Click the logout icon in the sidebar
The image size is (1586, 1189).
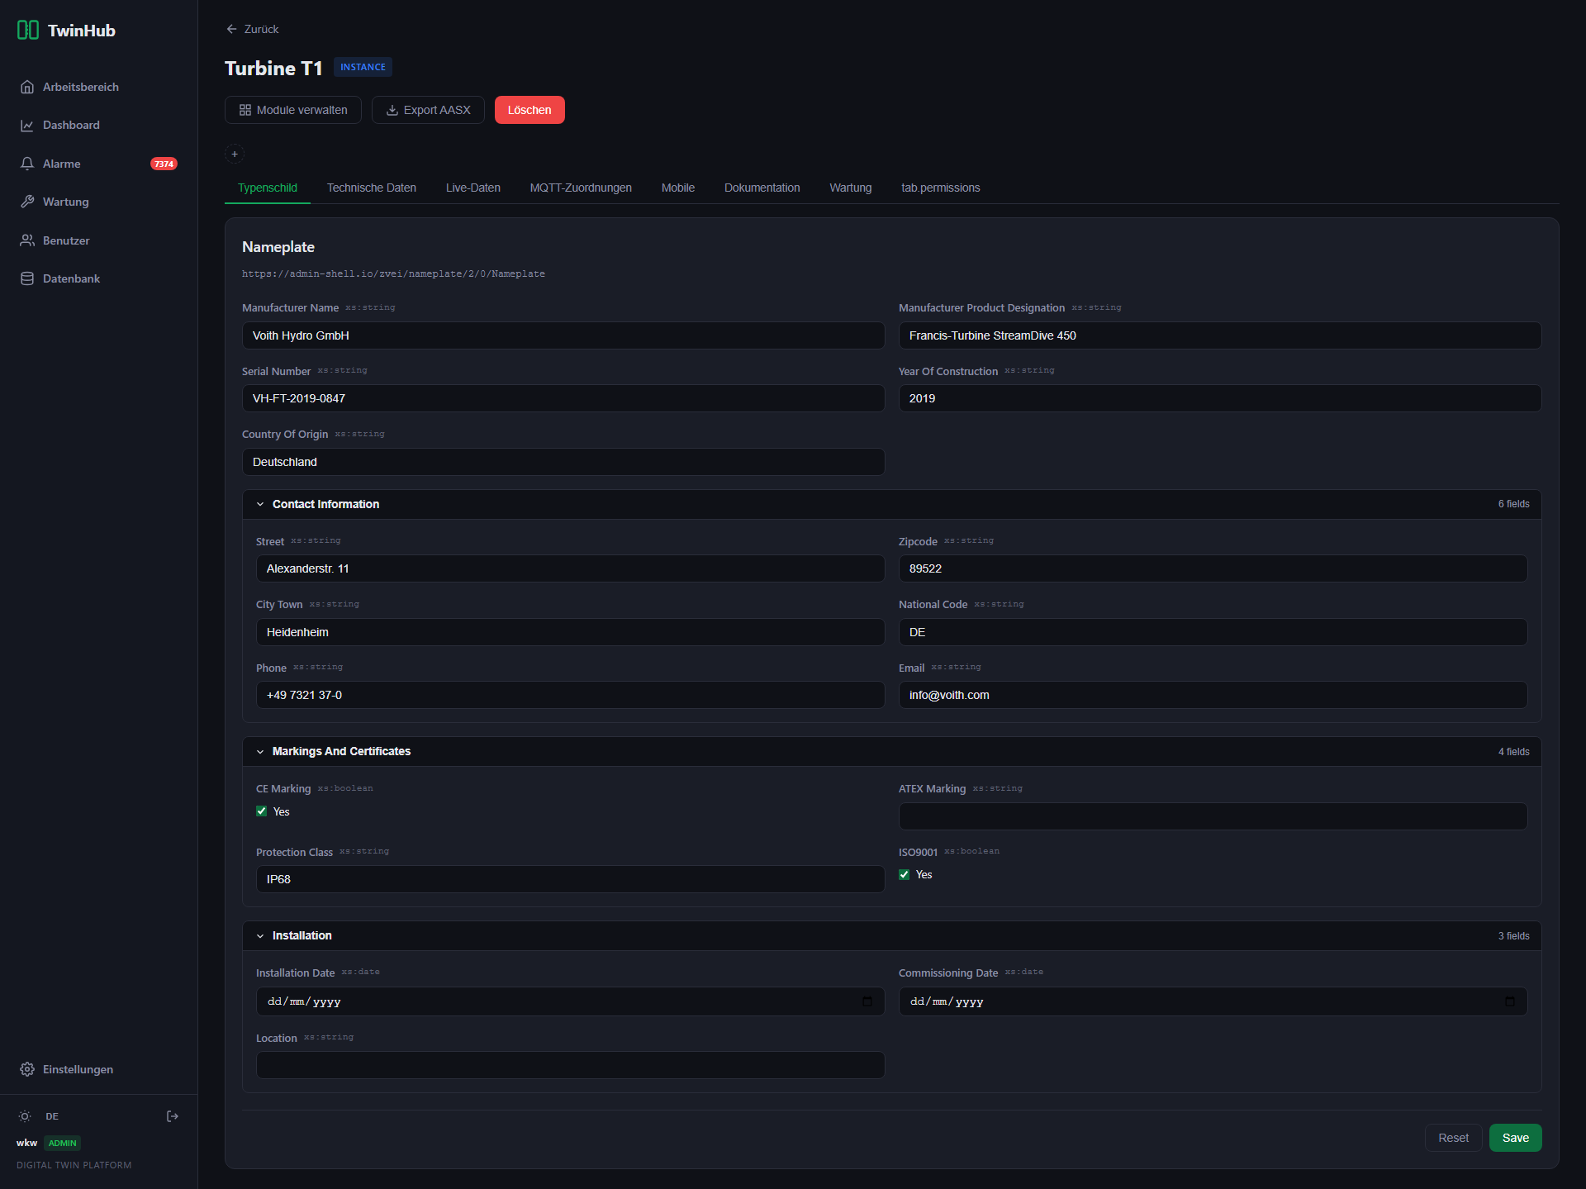click(x=173, y=1116)
